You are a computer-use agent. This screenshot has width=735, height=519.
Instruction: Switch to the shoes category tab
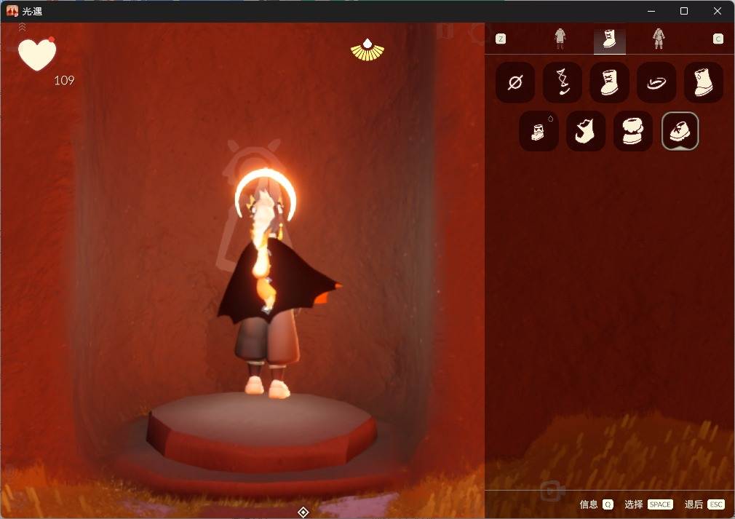[609, 39]
